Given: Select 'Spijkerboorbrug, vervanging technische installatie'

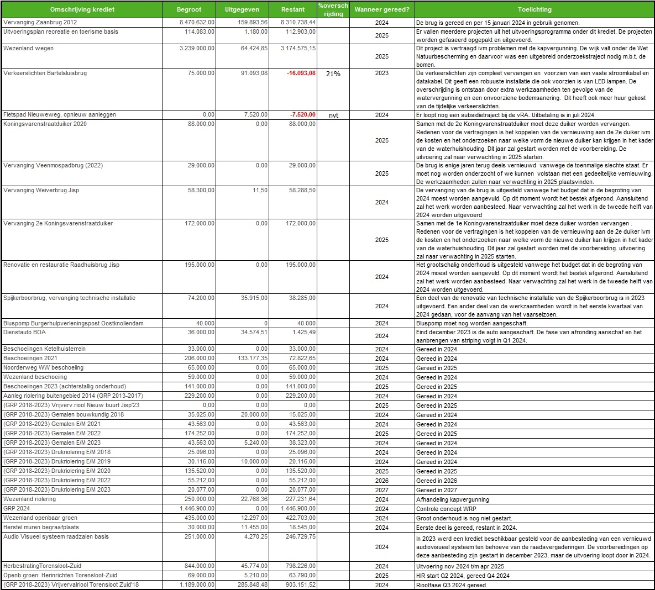Looking at the screenshot, I should (69, 298).
